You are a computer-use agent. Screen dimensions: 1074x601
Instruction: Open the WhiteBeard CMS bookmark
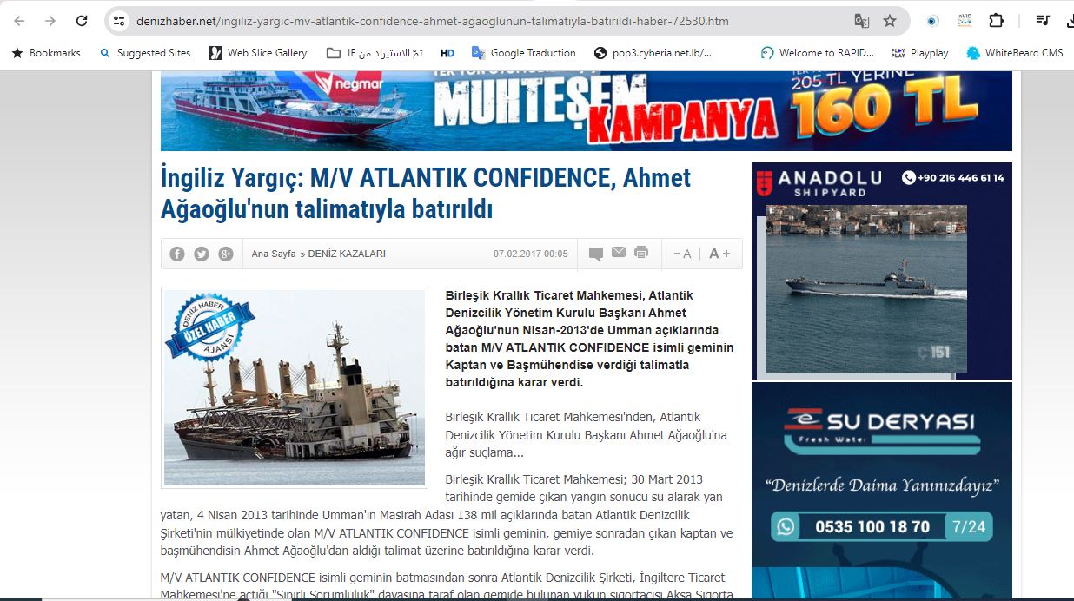[x=1015, y=53]
